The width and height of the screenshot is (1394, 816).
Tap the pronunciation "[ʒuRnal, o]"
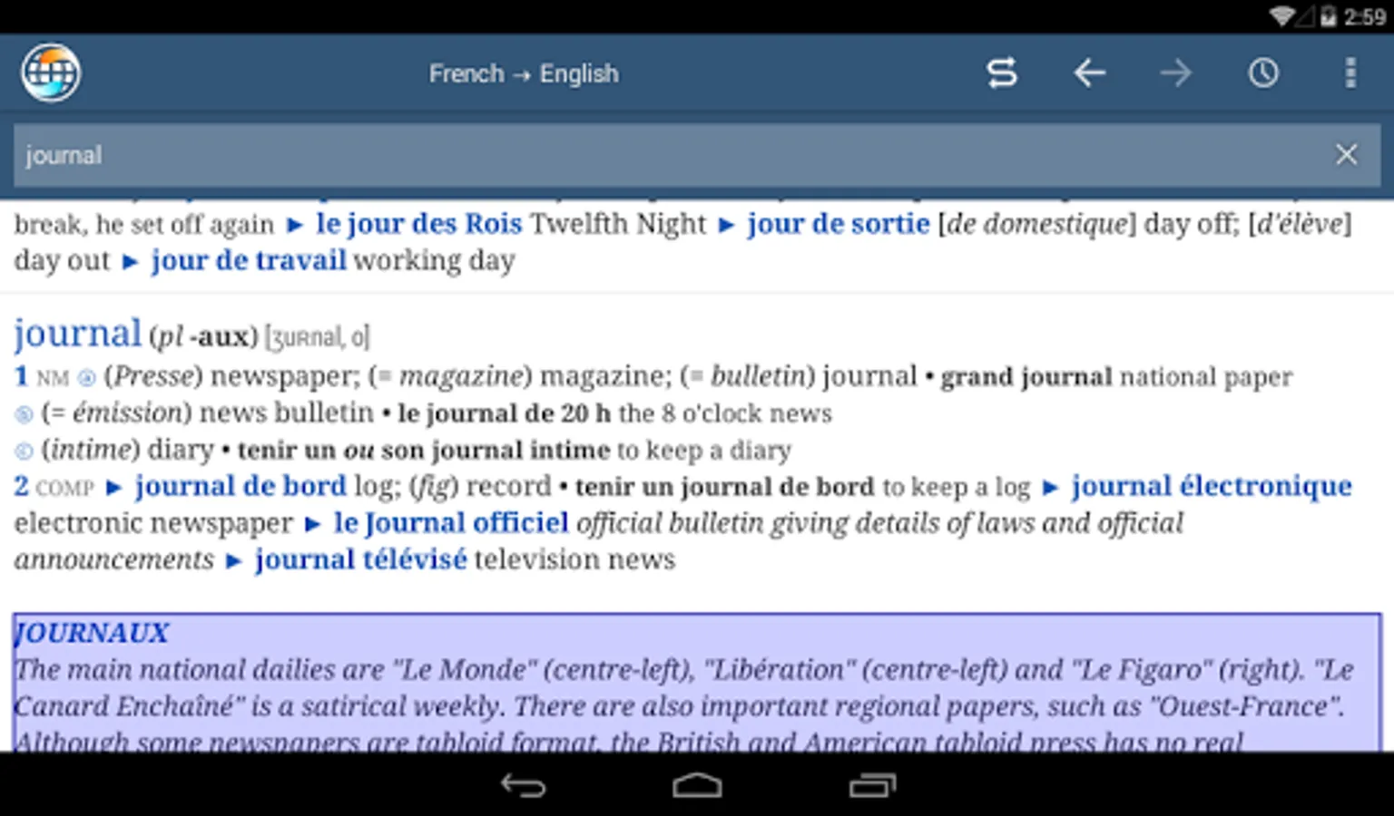pos(317,337)
